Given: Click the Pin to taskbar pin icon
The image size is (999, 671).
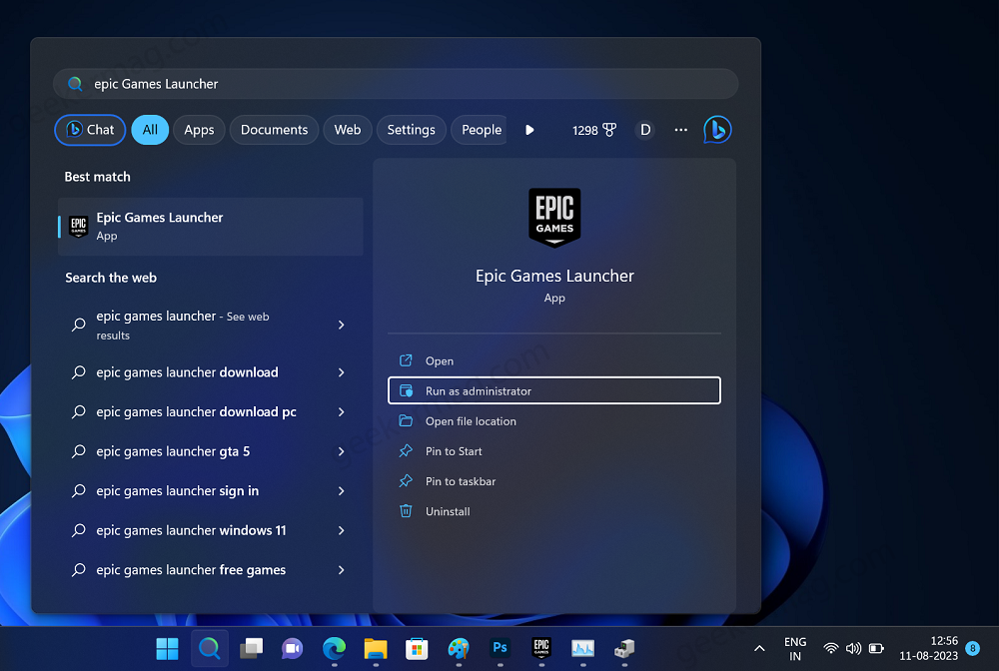Looking at the screenshot, I should [406, 480].
